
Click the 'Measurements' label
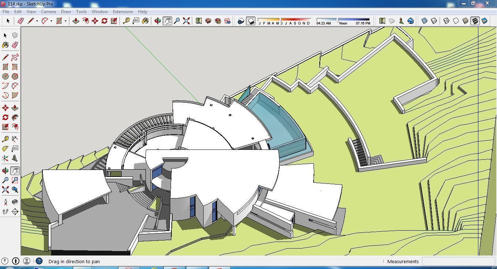pyautogui.click(x=403, y=261)
